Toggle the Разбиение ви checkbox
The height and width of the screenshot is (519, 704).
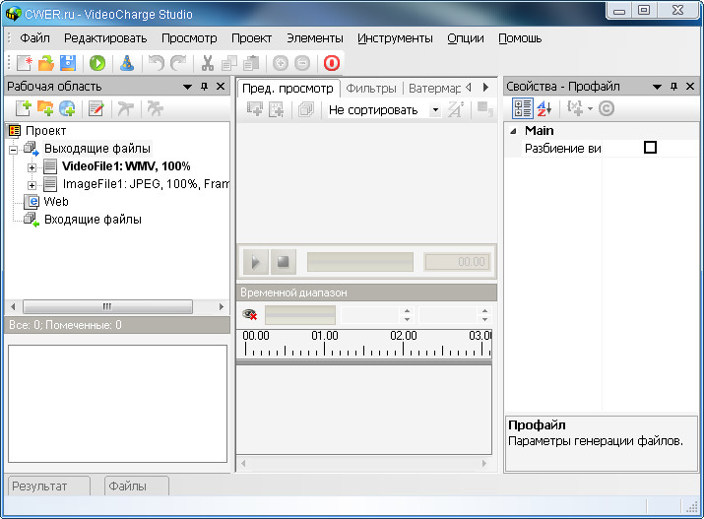coord(650,148)
